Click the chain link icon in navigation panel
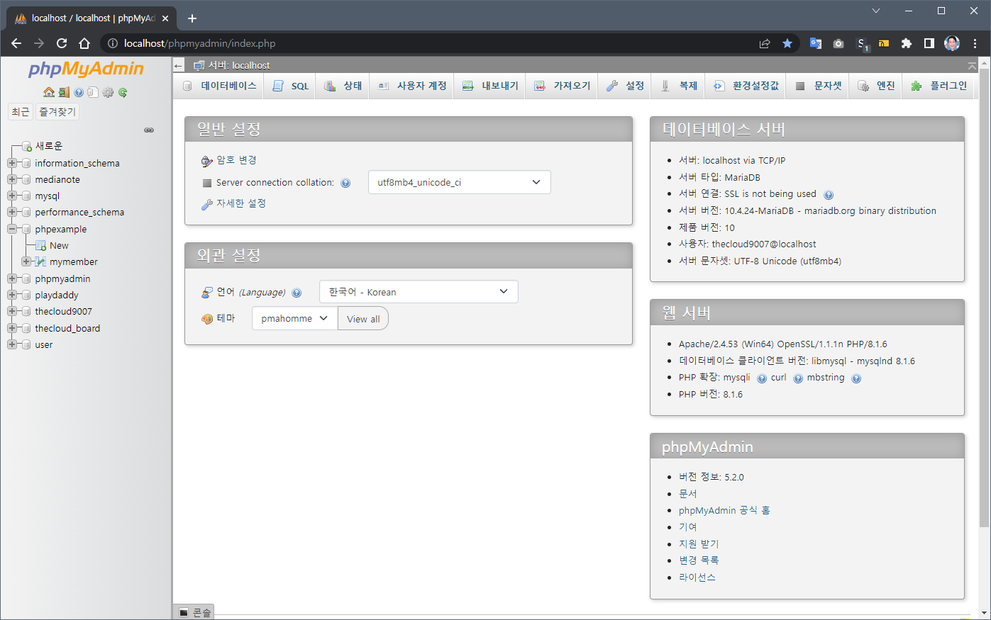991x620 pixels. pos(149,130)
